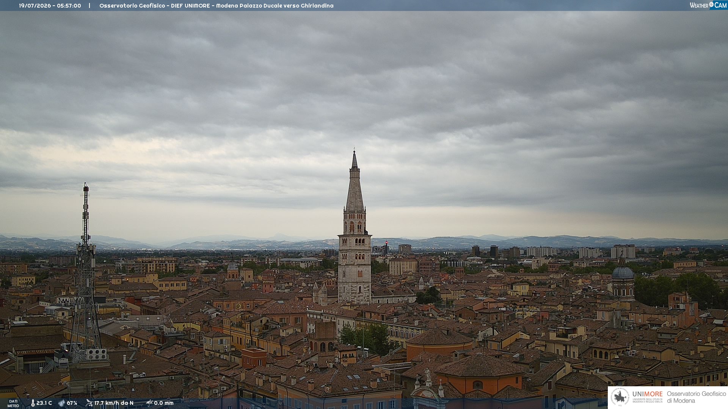Click the humidity droplet icon
Image resolution: width=728 pixels, height=409 pixels.
coord(62,403)
